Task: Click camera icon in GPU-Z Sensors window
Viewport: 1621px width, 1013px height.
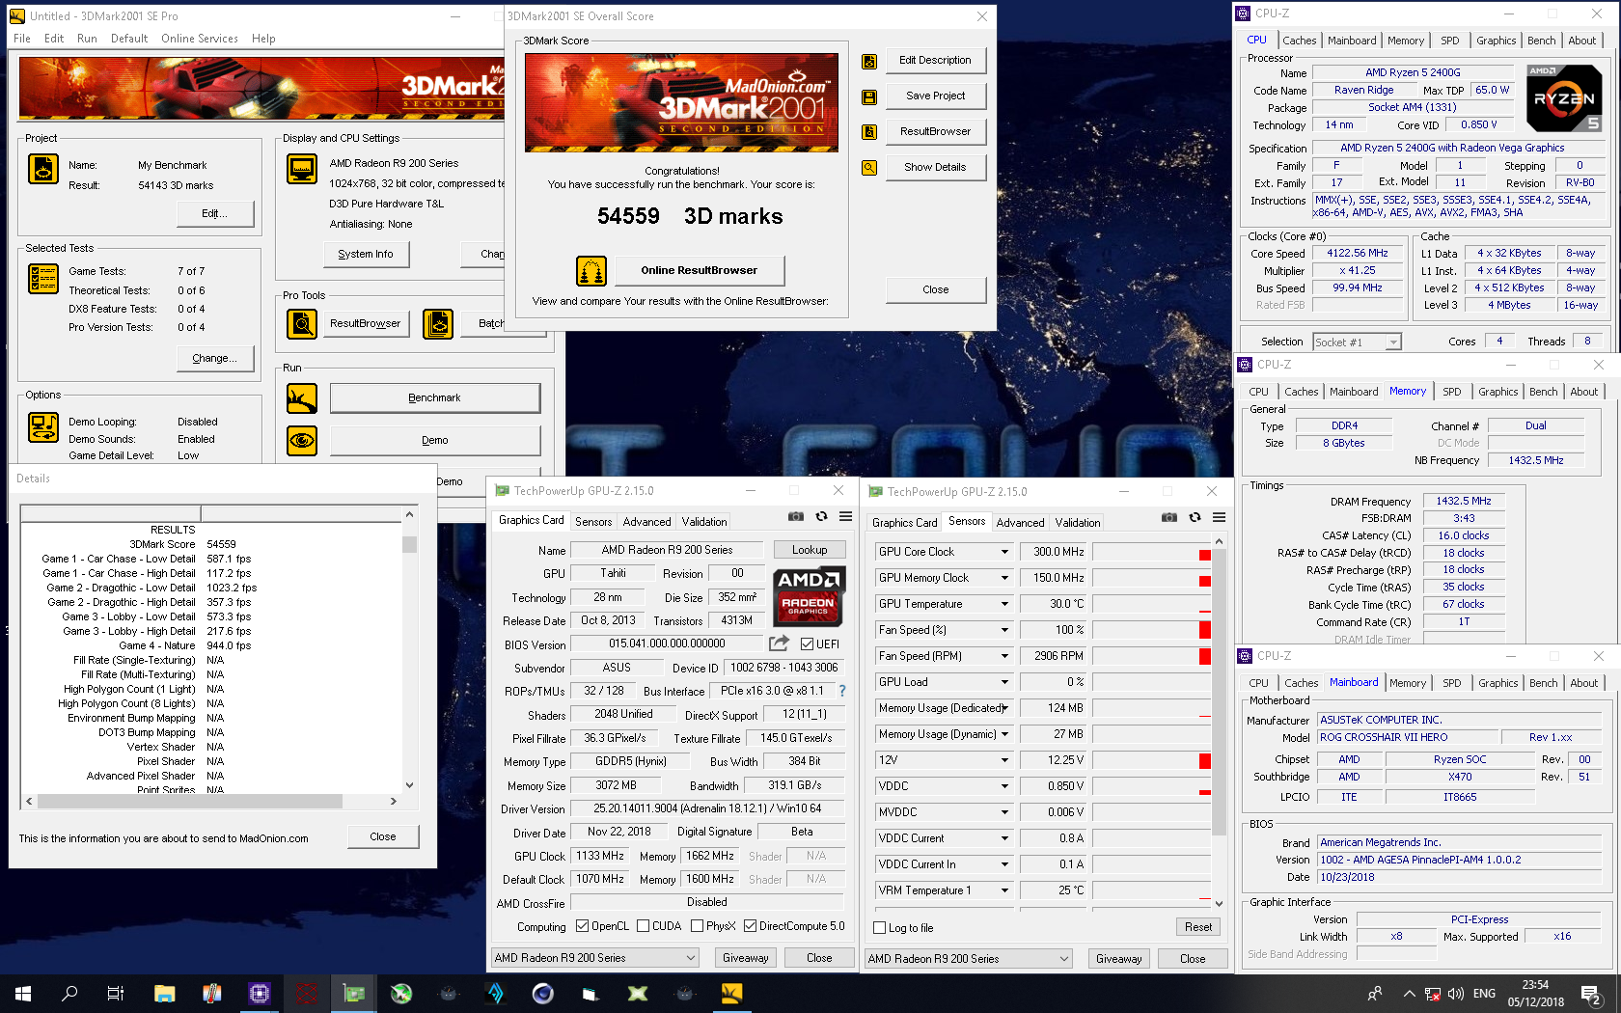Action: pos(1169,518)
